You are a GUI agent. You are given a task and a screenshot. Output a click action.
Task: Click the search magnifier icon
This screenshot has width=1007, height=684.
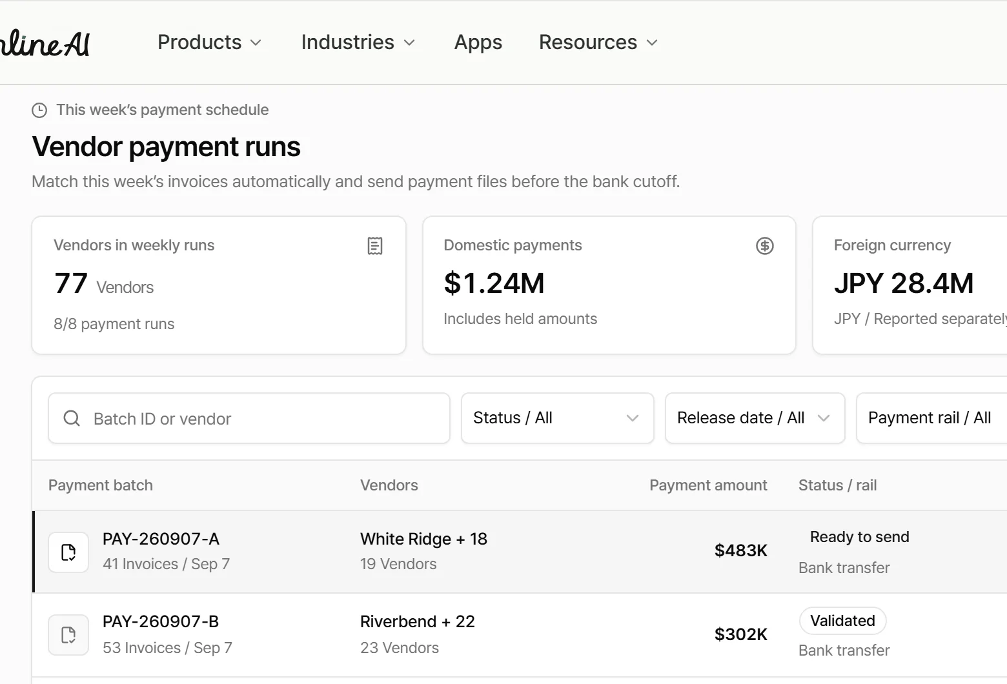coord(72,418)
